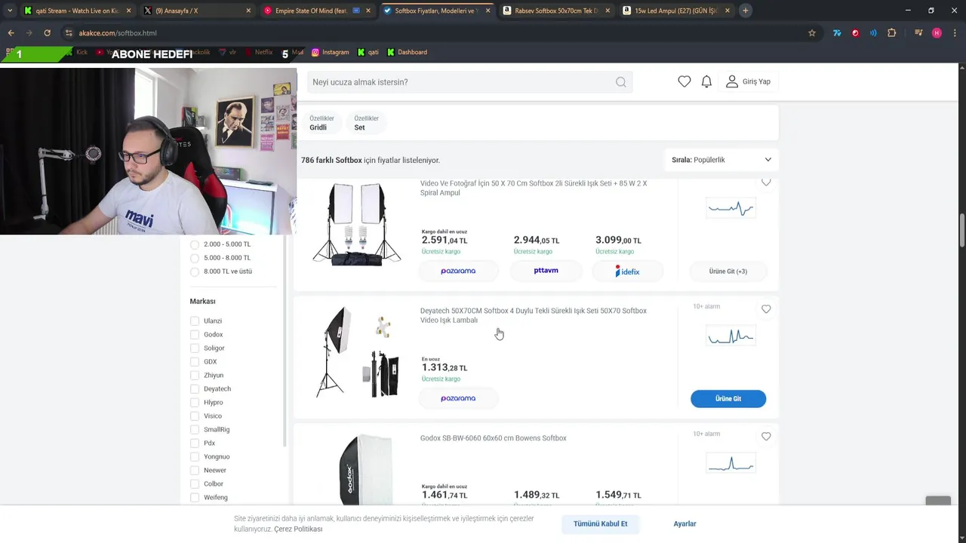This screenshot has width=966, height=543.
Task: Click Giriş Yap login link
Action: click(756, 81)
